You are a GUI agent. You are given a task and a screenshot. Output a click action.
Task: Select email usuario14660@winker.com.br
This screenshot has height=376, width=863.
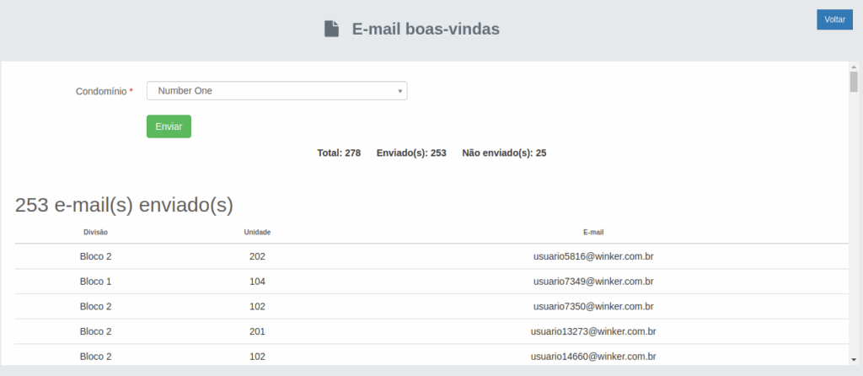coord(593,357)
